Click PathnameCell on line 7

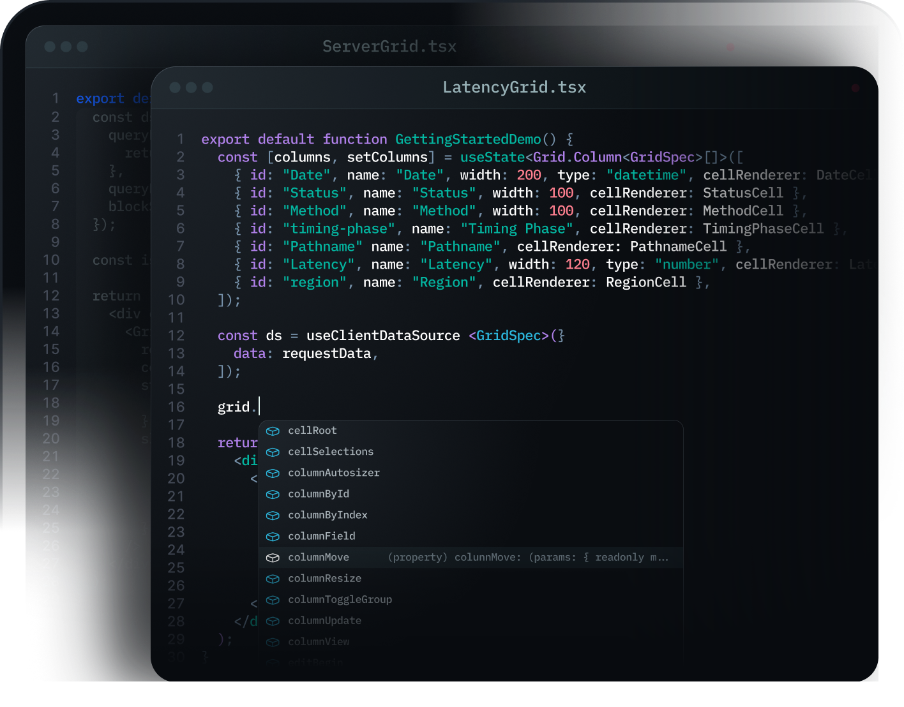tap(679, 246)
